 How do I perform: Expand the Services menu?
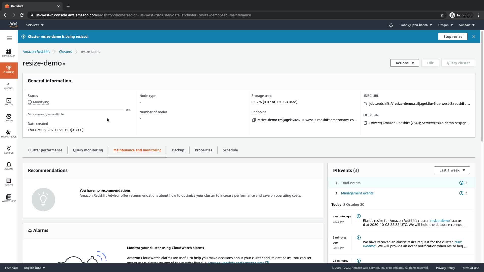[x=35, y=25]
